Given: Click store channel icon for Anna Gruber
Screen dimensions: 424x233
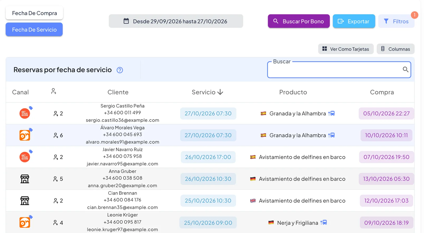Looking at the screenshot, I should coord(25,179).
